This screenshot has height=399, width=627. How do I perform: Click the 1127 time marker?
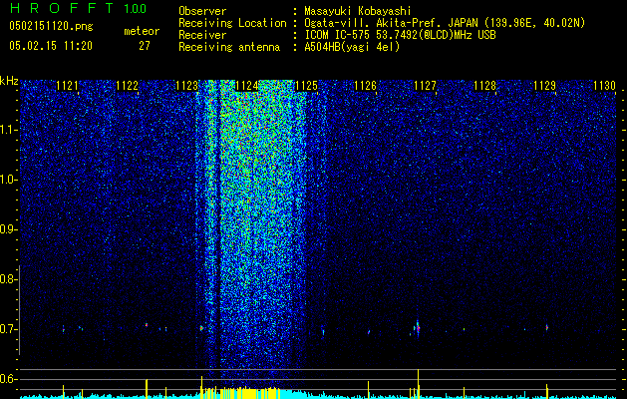425,86
